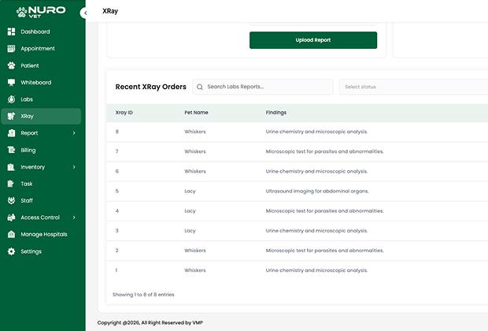Collapse the sidebar with the arrow button
Image resolution: width=488 pixels, height=331 pixels.
click(x=85, y=13)
